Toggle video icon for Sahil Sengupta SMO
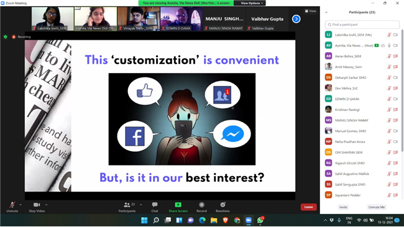 395,184
